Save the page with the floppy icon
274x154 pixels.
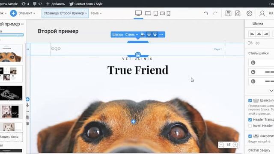point(228,13)
